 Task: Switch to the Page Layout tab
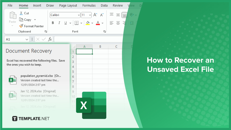tap(68, 6)
